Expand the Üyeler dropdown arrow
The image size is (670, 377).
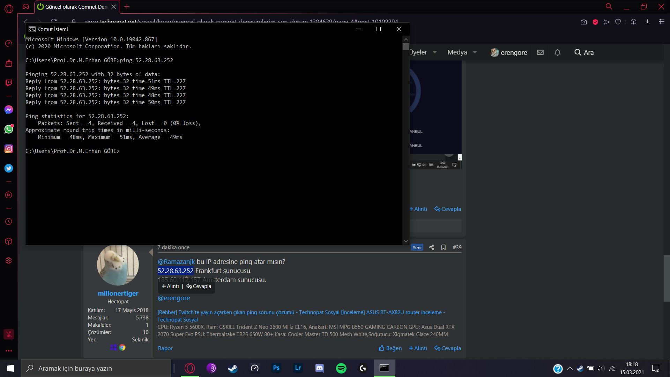tap(435, 52)
